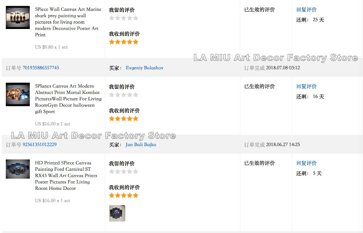Image resolution: width=363 pixels, height=233 pixels.
Task: Open the Ford Carnival ST painting thumbnail
Action: 18,169
